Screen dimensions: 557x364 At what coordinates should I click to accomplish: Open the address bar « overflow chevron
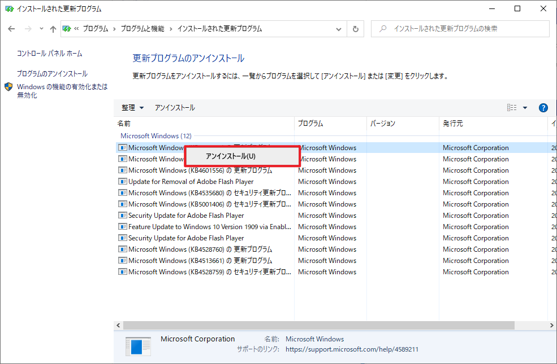tap(76, 29)
